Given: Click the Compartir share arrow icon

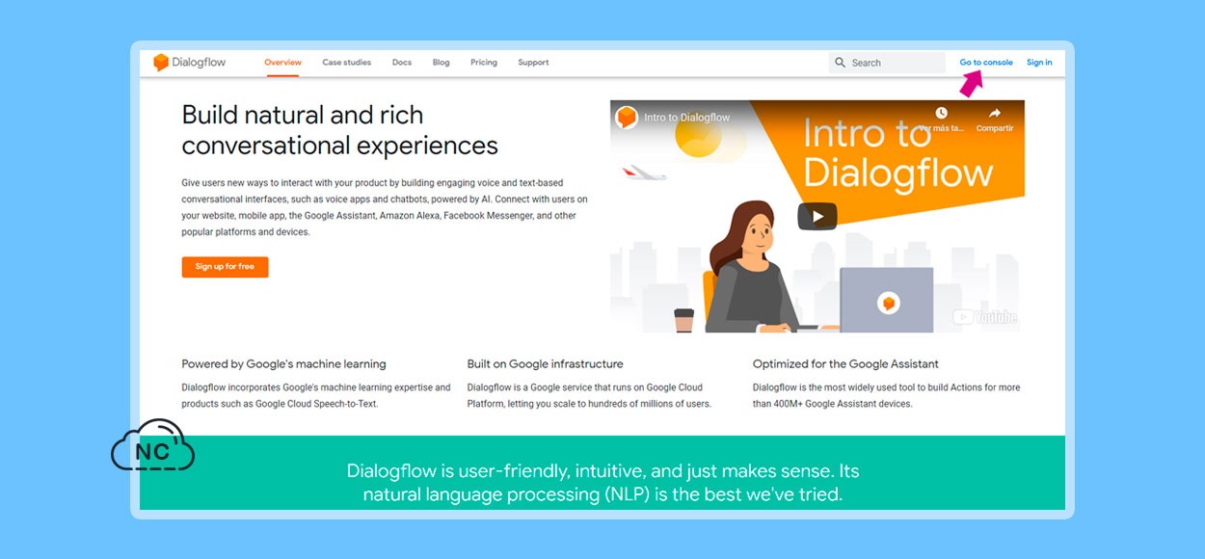Looking at the screenshot, I should 995,113.
